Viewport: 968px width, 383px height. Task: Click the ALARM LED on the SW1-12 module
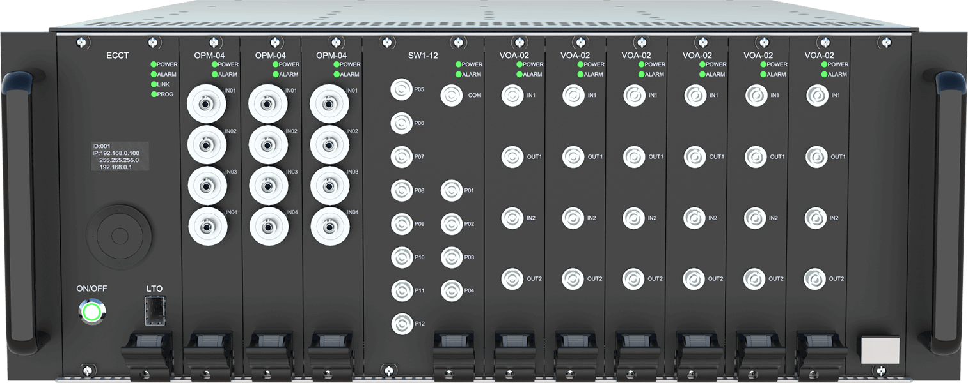click(459, 75)
